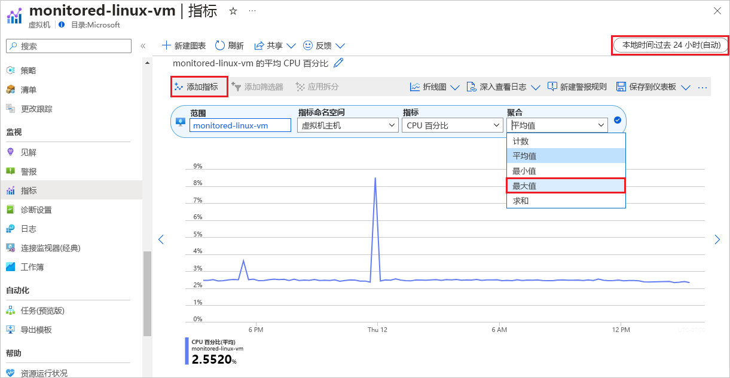The width and height of the screenshot is (730, 378).
Task: Open 导出模板 in the sidebar
Action: [71, 330]
